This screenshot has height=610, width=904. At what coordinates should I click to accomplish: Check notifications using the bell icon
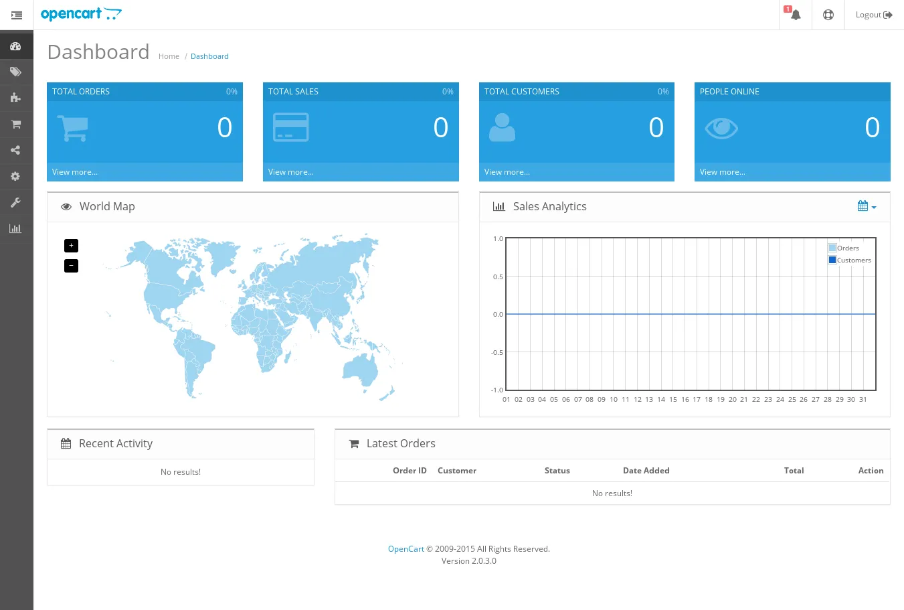pyautogui.click(x=794, y=15)
